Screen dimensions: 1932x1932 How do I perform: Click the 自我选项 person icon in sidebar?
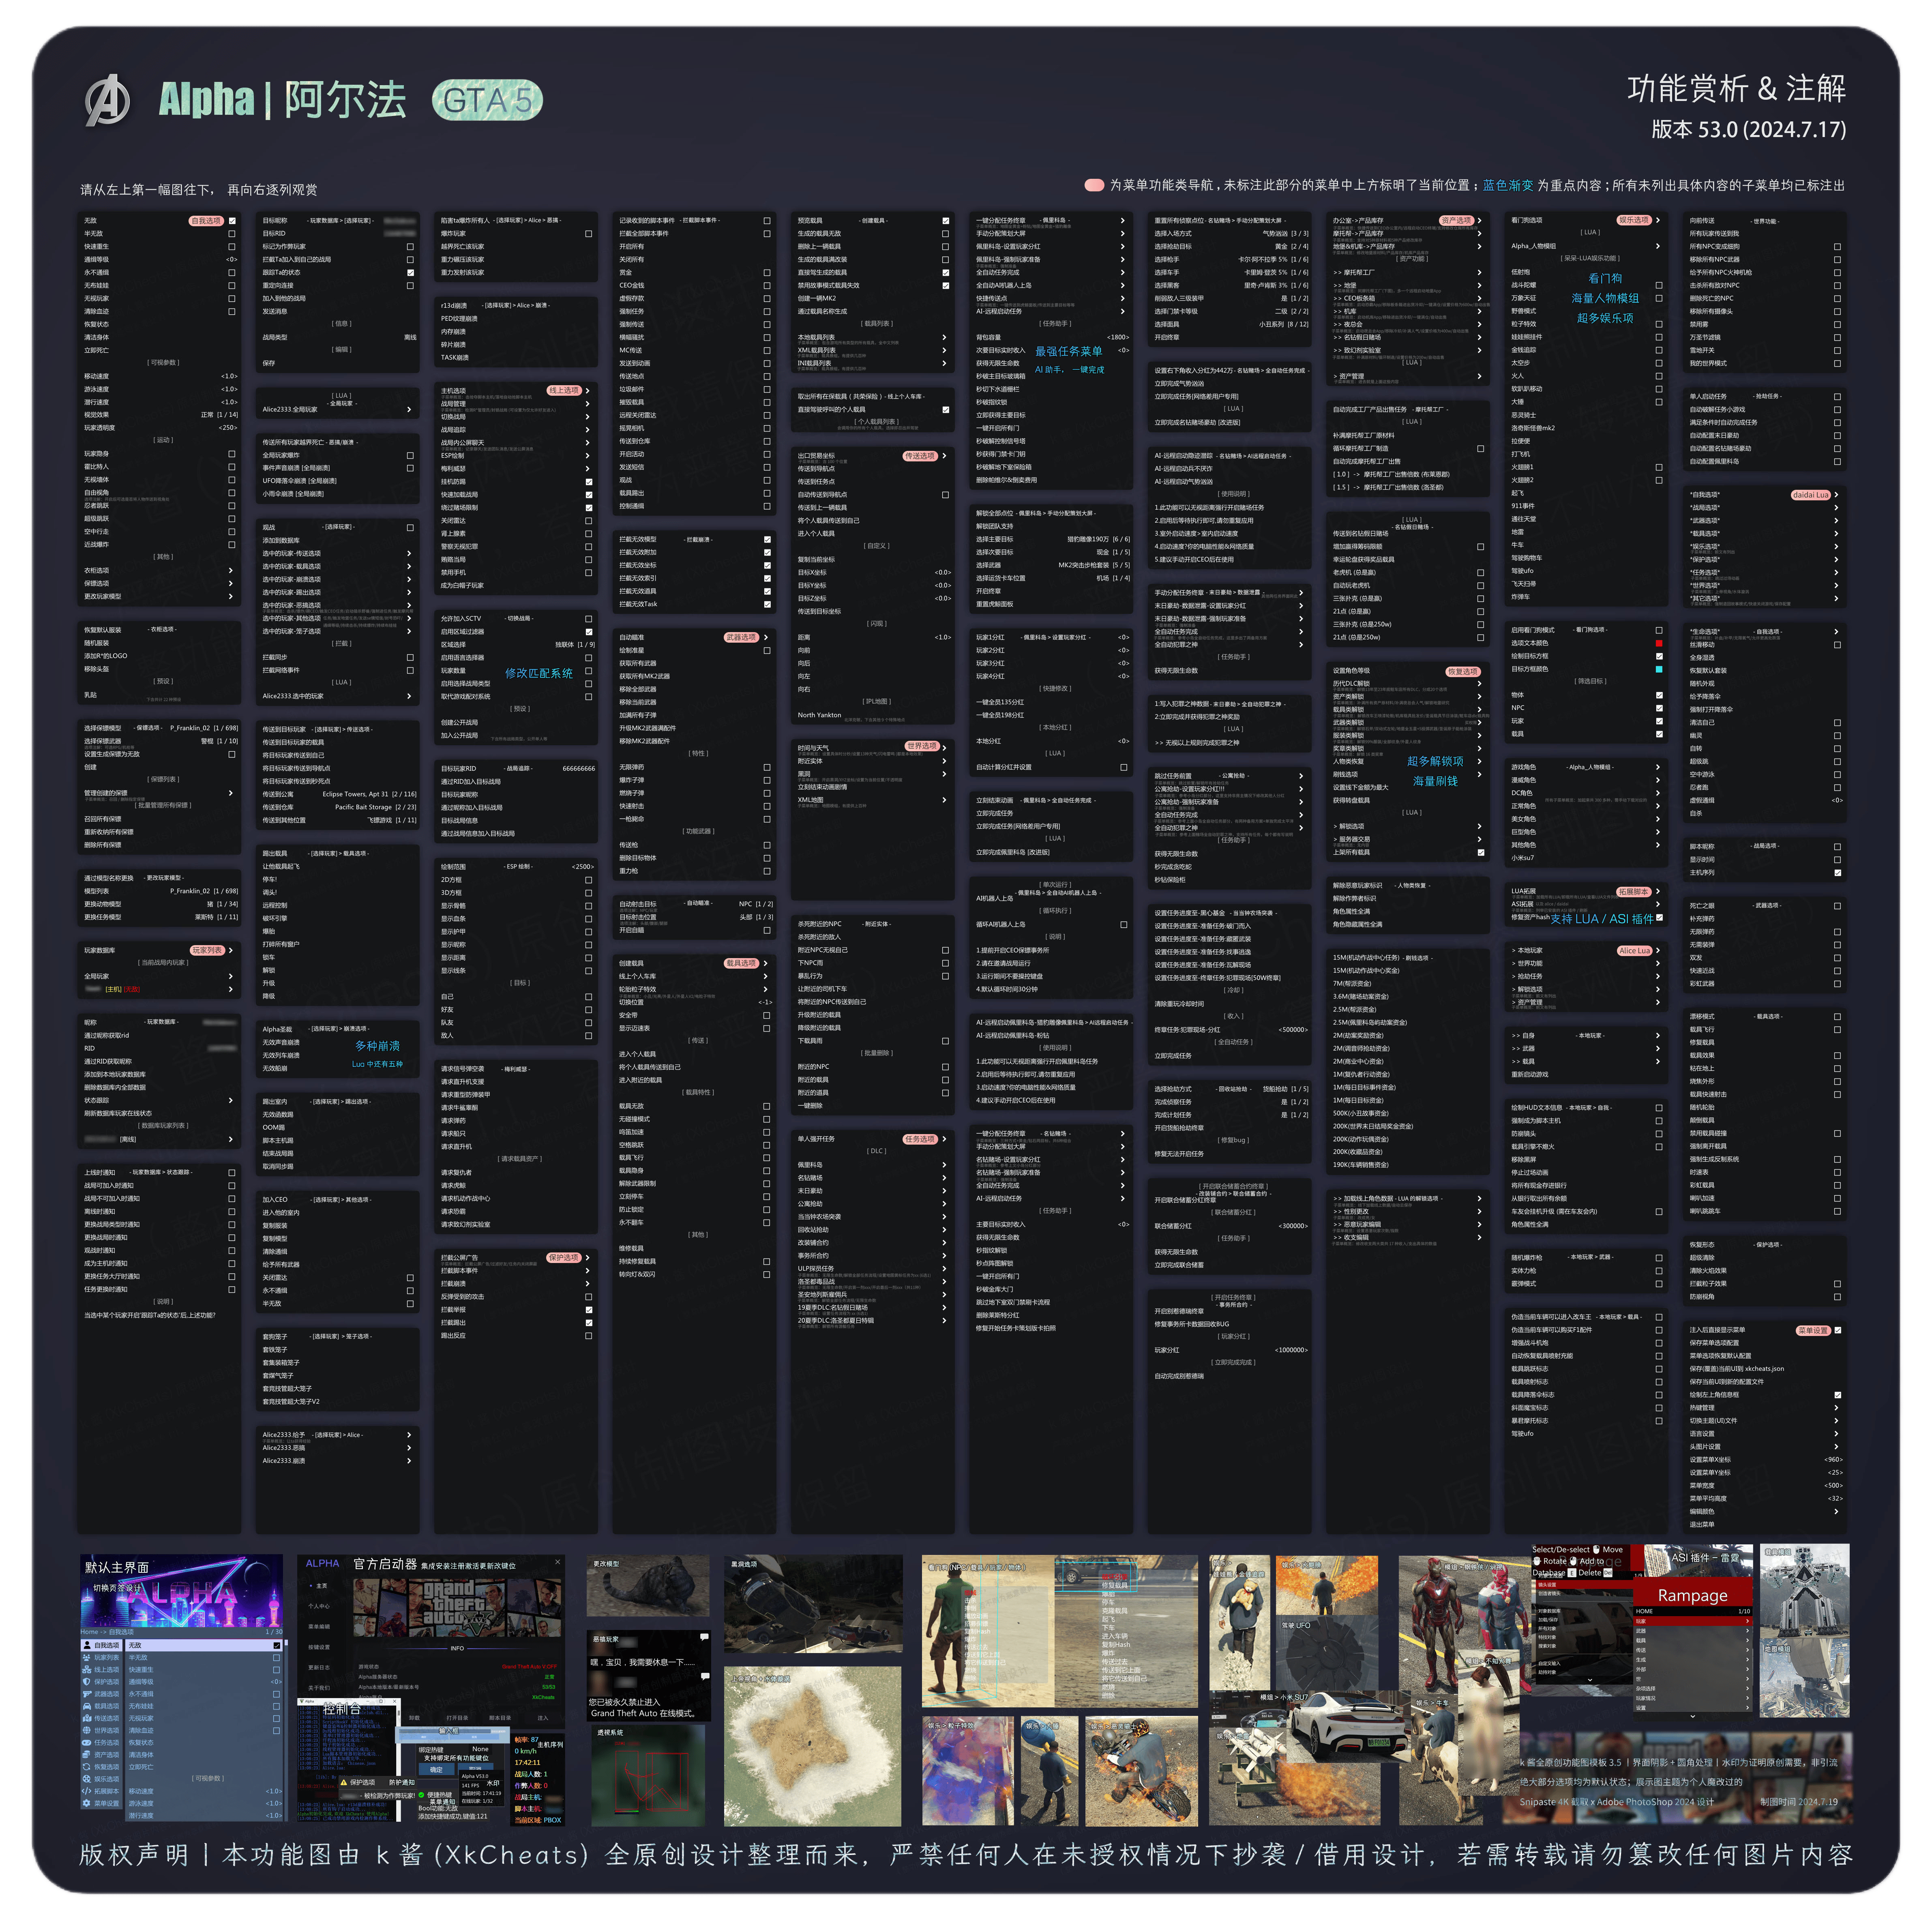(87, 1645)
